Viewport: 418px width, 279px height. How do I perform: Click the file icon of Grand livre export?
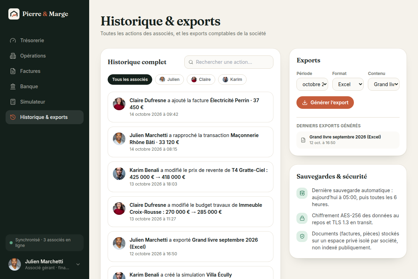[303, 140]
